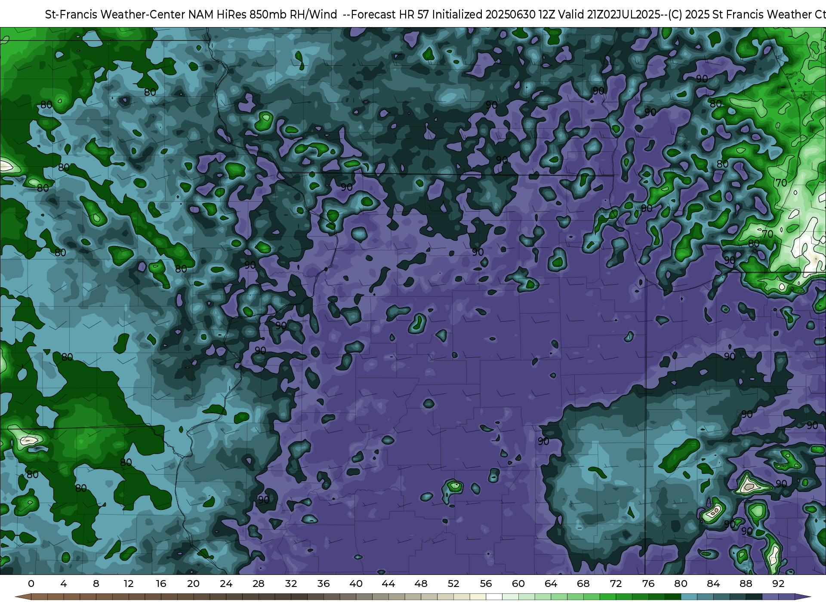Click the '44' colorbar tick label

coord(388,584)
